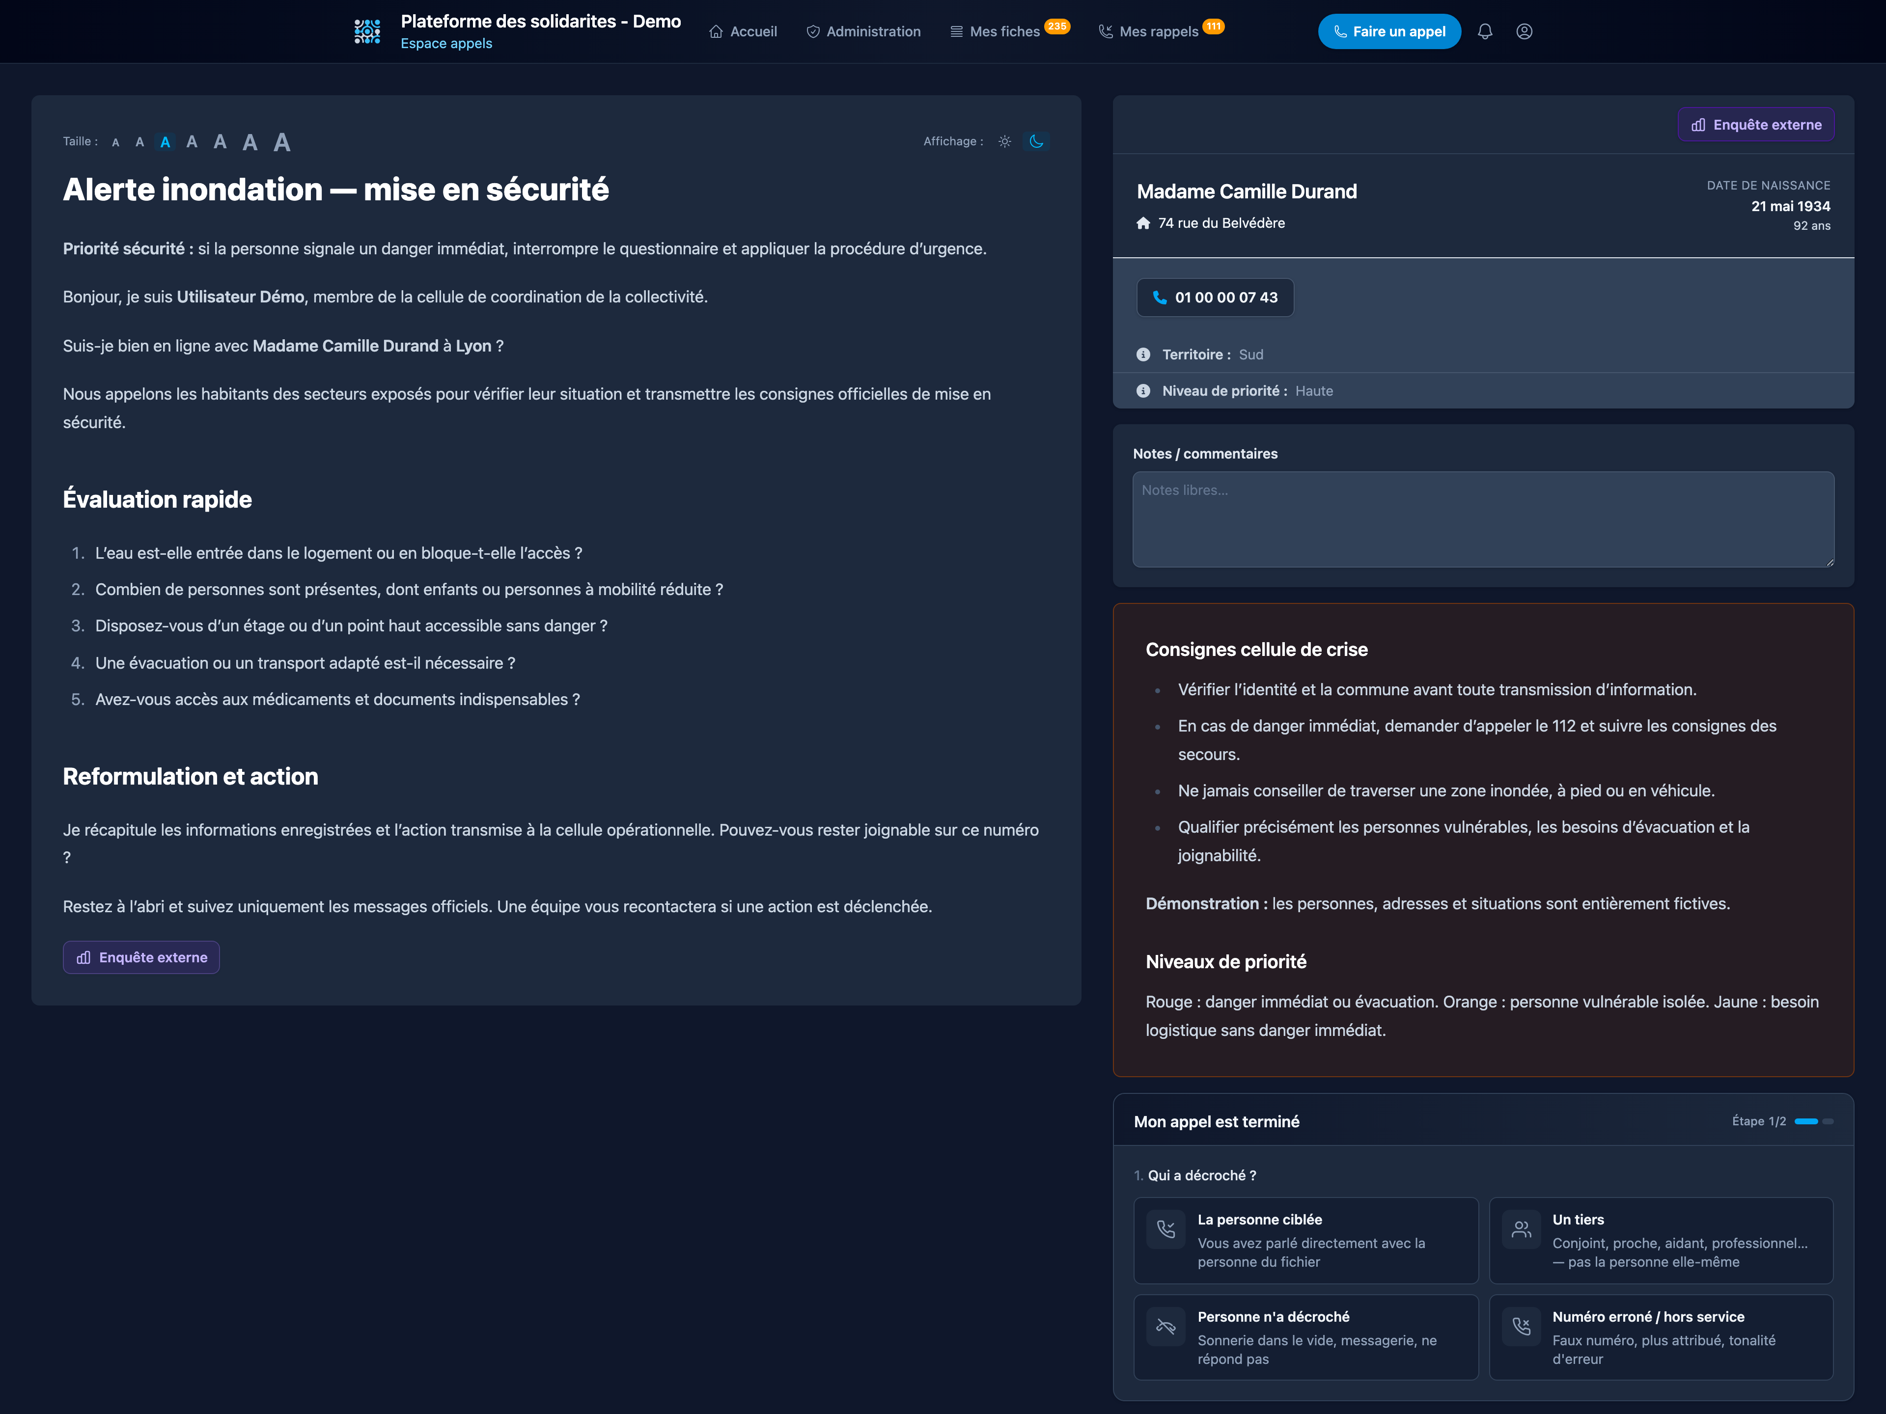Click into the Notes libres field
The width and height of the screenshot is (1886, 1414).
1483,519
